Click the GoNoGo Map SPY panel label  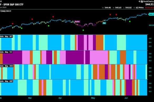click(6, 36)
